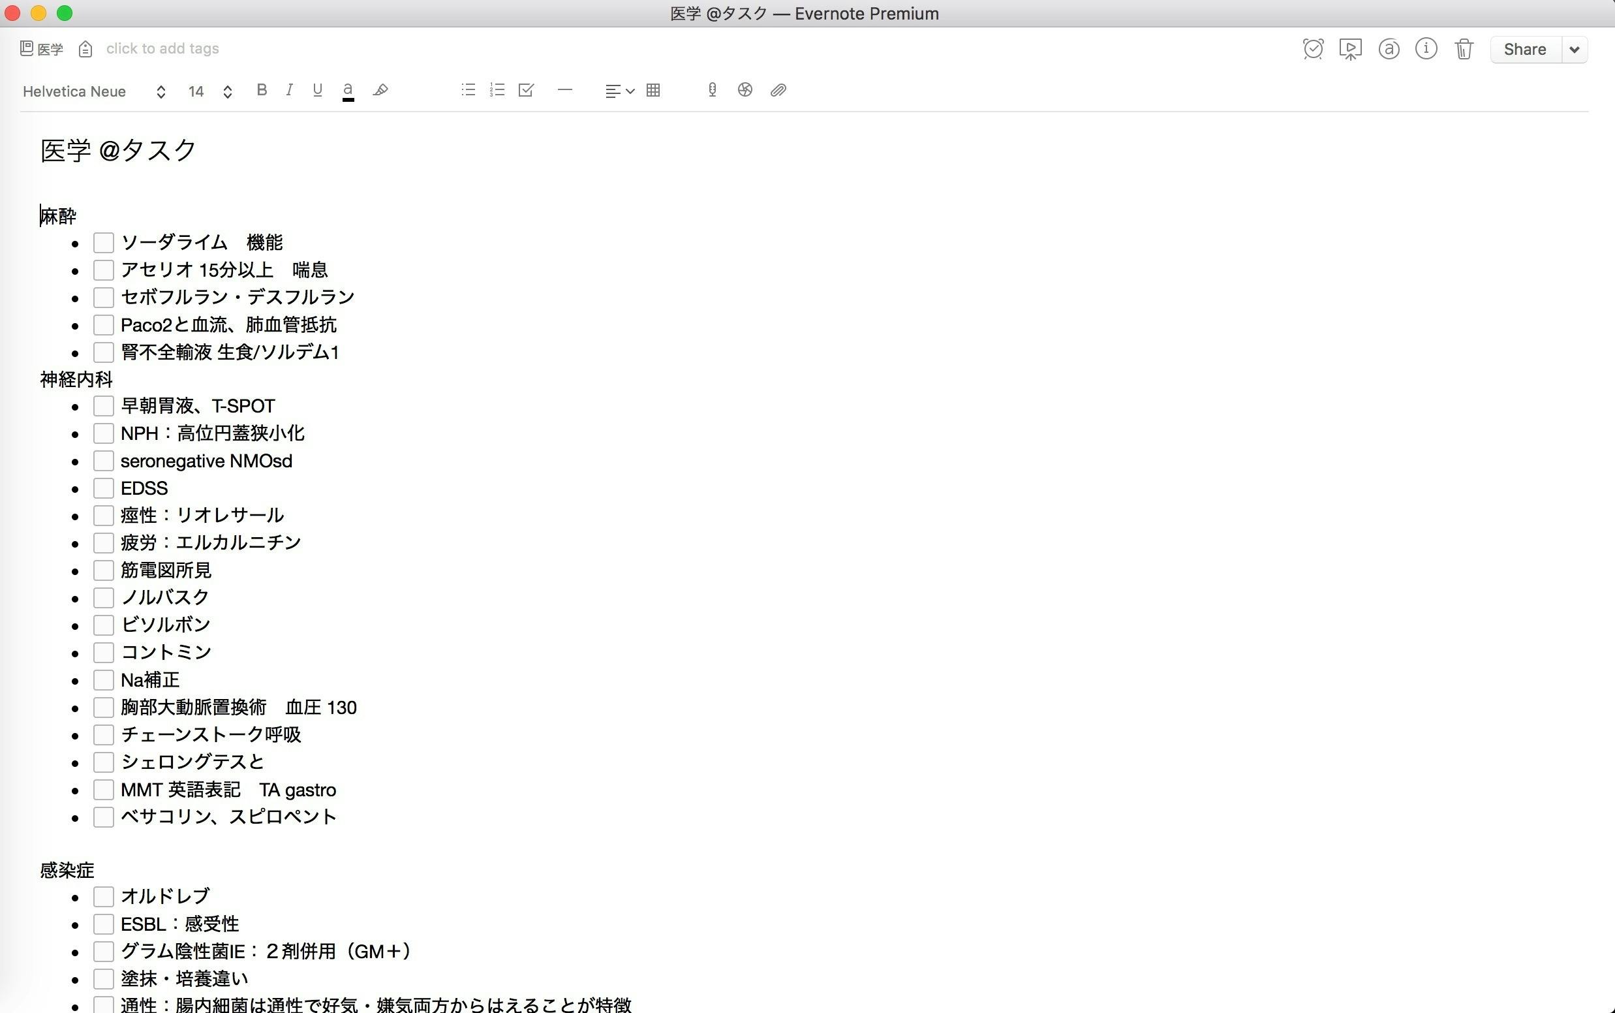Record audio with the microphone icon

pyautogui.click(x=712, y=90)
